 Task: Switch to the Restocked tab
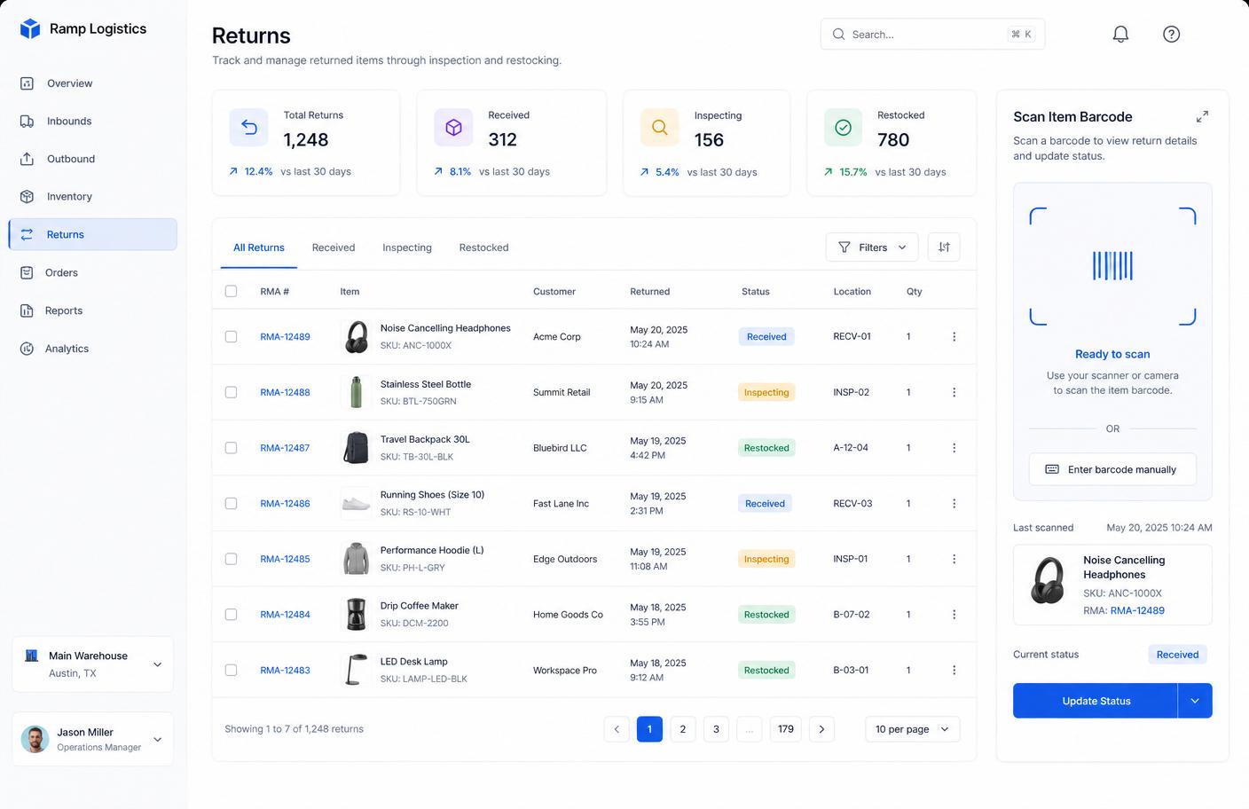point(483,247)
